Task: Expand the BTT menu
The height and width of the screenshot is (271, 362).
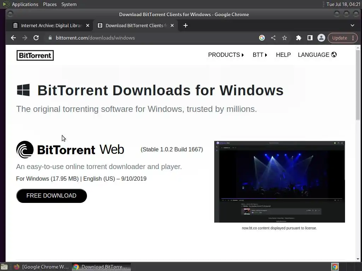Action: coord(260,55)
